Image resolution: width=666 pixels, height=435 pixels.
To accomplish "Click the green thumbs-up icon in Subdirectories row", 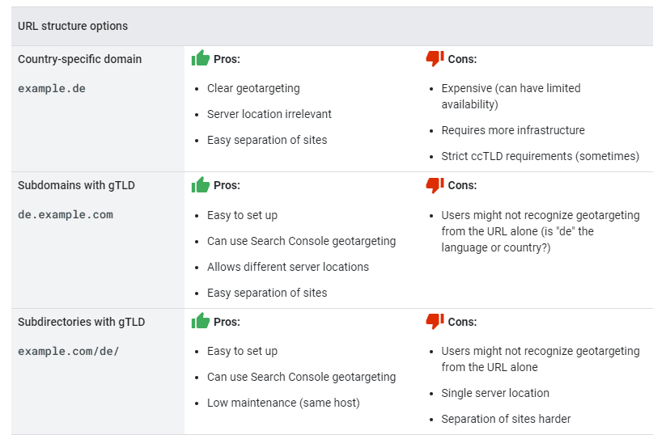I will (x=201, y=321).
